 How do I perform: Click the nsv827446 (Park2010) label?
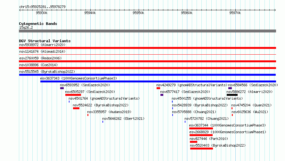[209, 139]
